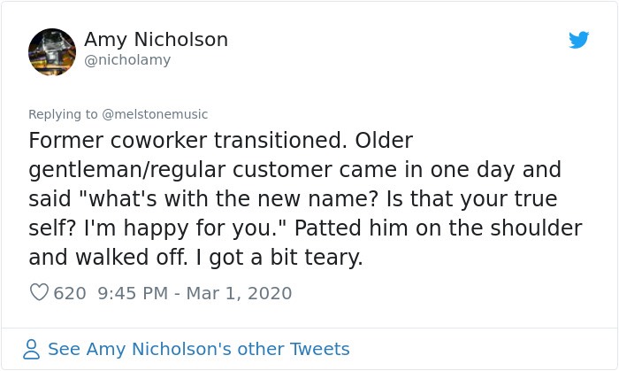Click the person silhouette icon in footer

click(31, 349)
